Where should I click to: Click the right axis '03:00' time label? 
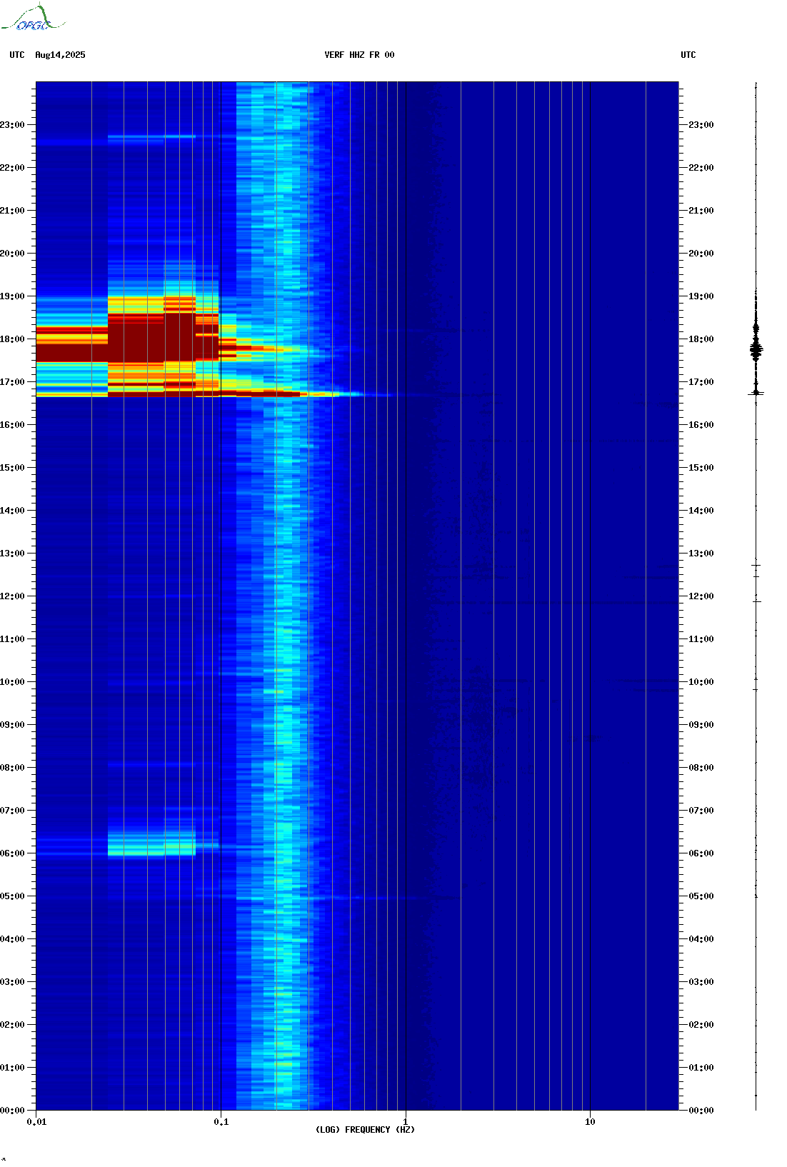[701, 982]
